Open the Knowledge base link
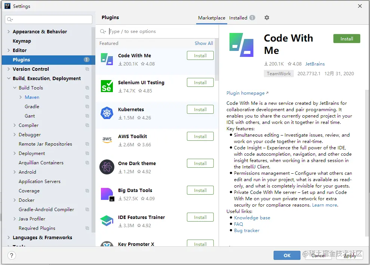The height and width of the screenshot is (265, 370). point(252,218)
